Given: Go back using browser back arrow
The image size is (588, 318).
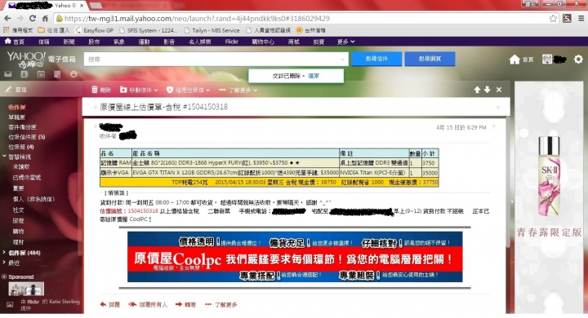Looking at the screenshot, I should point(7,19).
